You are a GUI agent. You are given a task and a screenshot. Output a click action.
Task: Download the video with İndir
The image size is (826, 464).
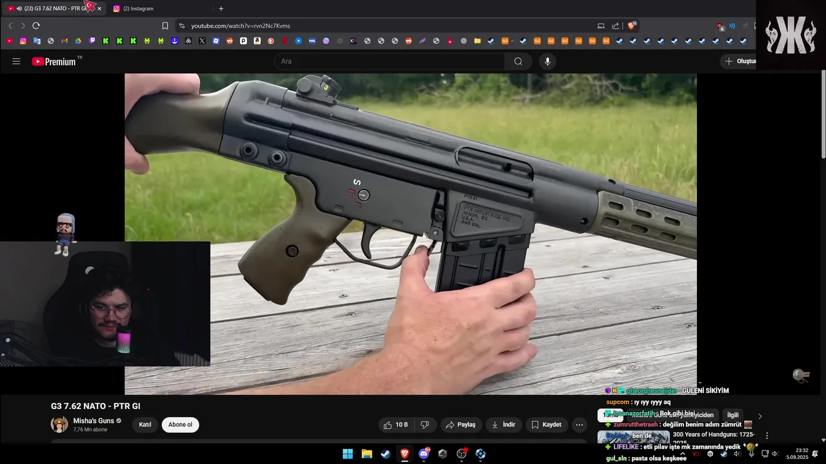[x=503, y=425]
